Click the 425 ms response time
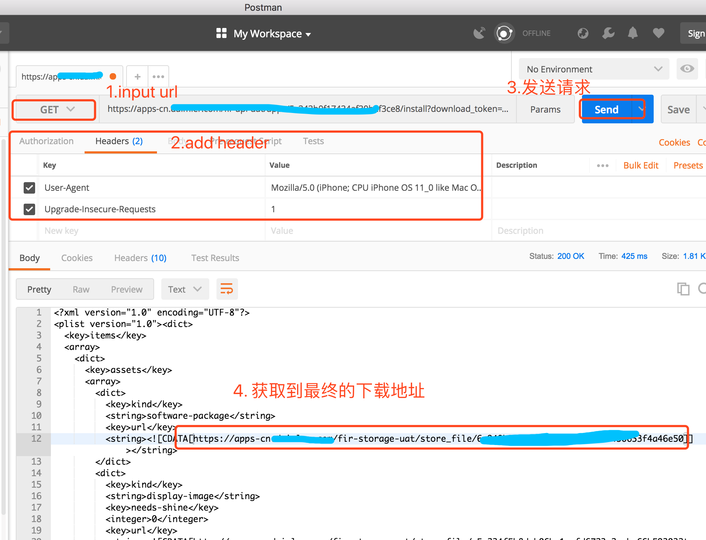The image size is (706, 540). pyautogui.click(x=634, y=256)
